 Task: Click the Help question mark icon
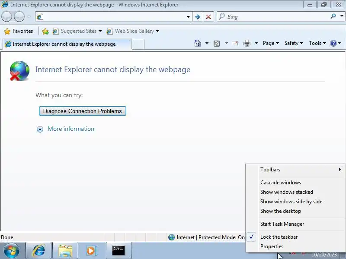(333, 43)
